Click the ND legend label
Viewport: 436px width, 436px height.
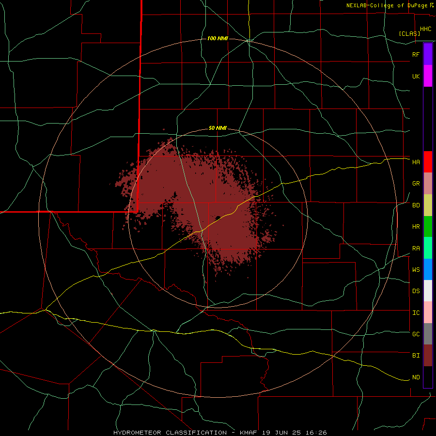point(416,377)
